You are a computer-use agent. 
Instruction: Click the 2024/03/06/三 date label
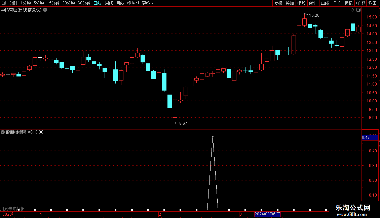[267, 214]
